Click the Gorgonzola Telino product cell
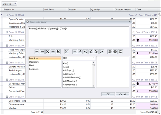 26,101
